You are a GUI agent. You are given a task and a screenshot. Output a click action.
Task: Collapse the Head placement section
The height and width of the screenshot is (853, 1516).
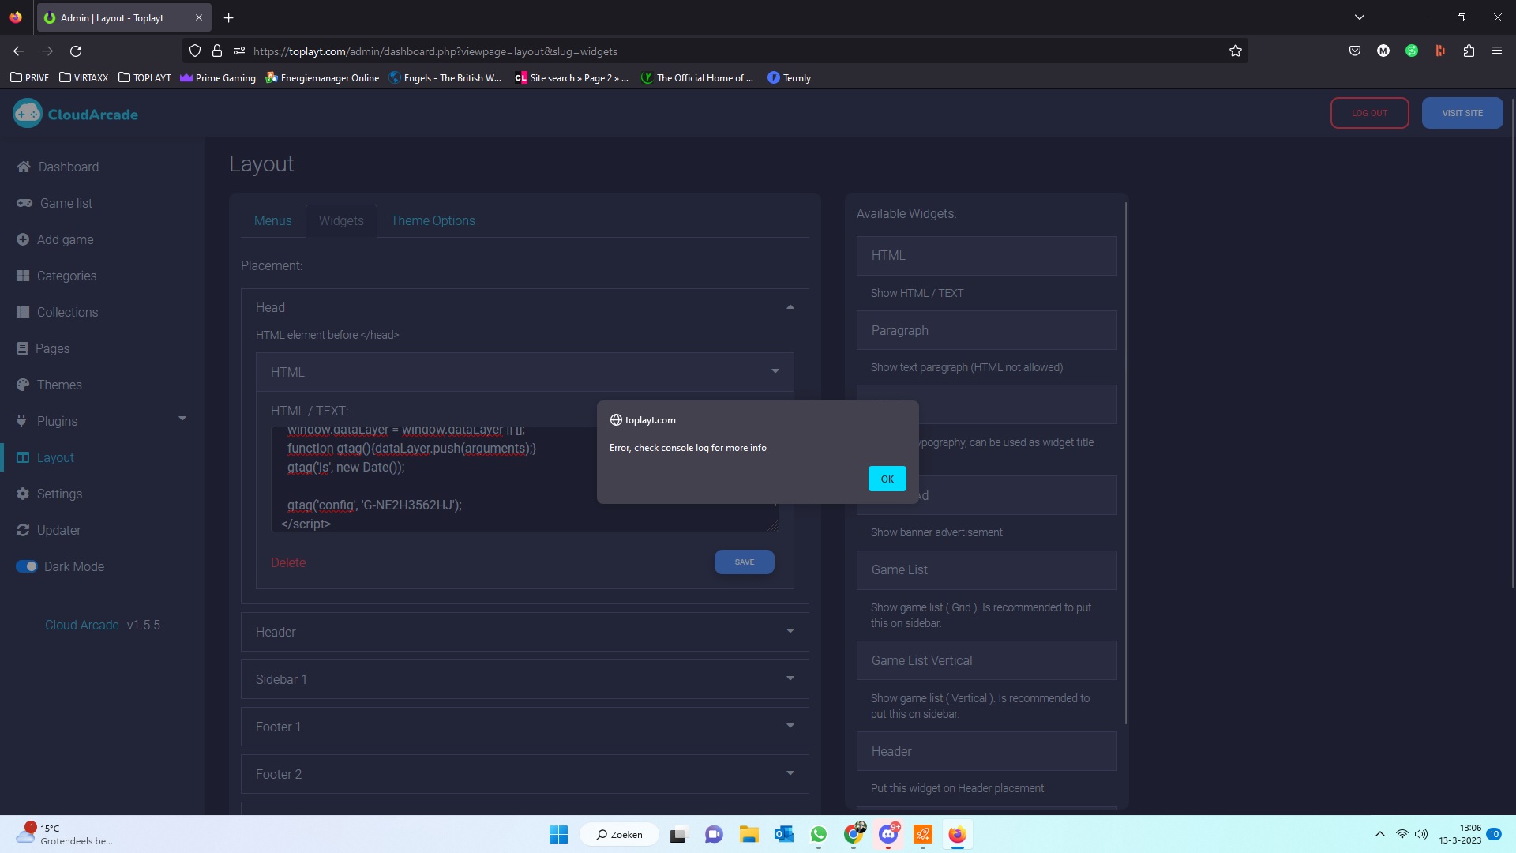click(790, 307)
